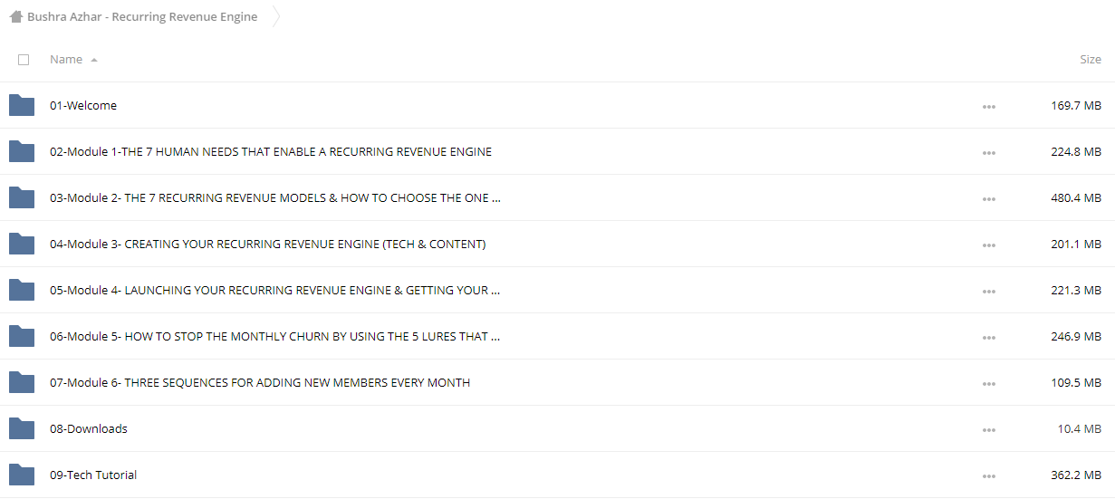
Task: Sort files by the Size column
Action: click(x=1091, y=60)
